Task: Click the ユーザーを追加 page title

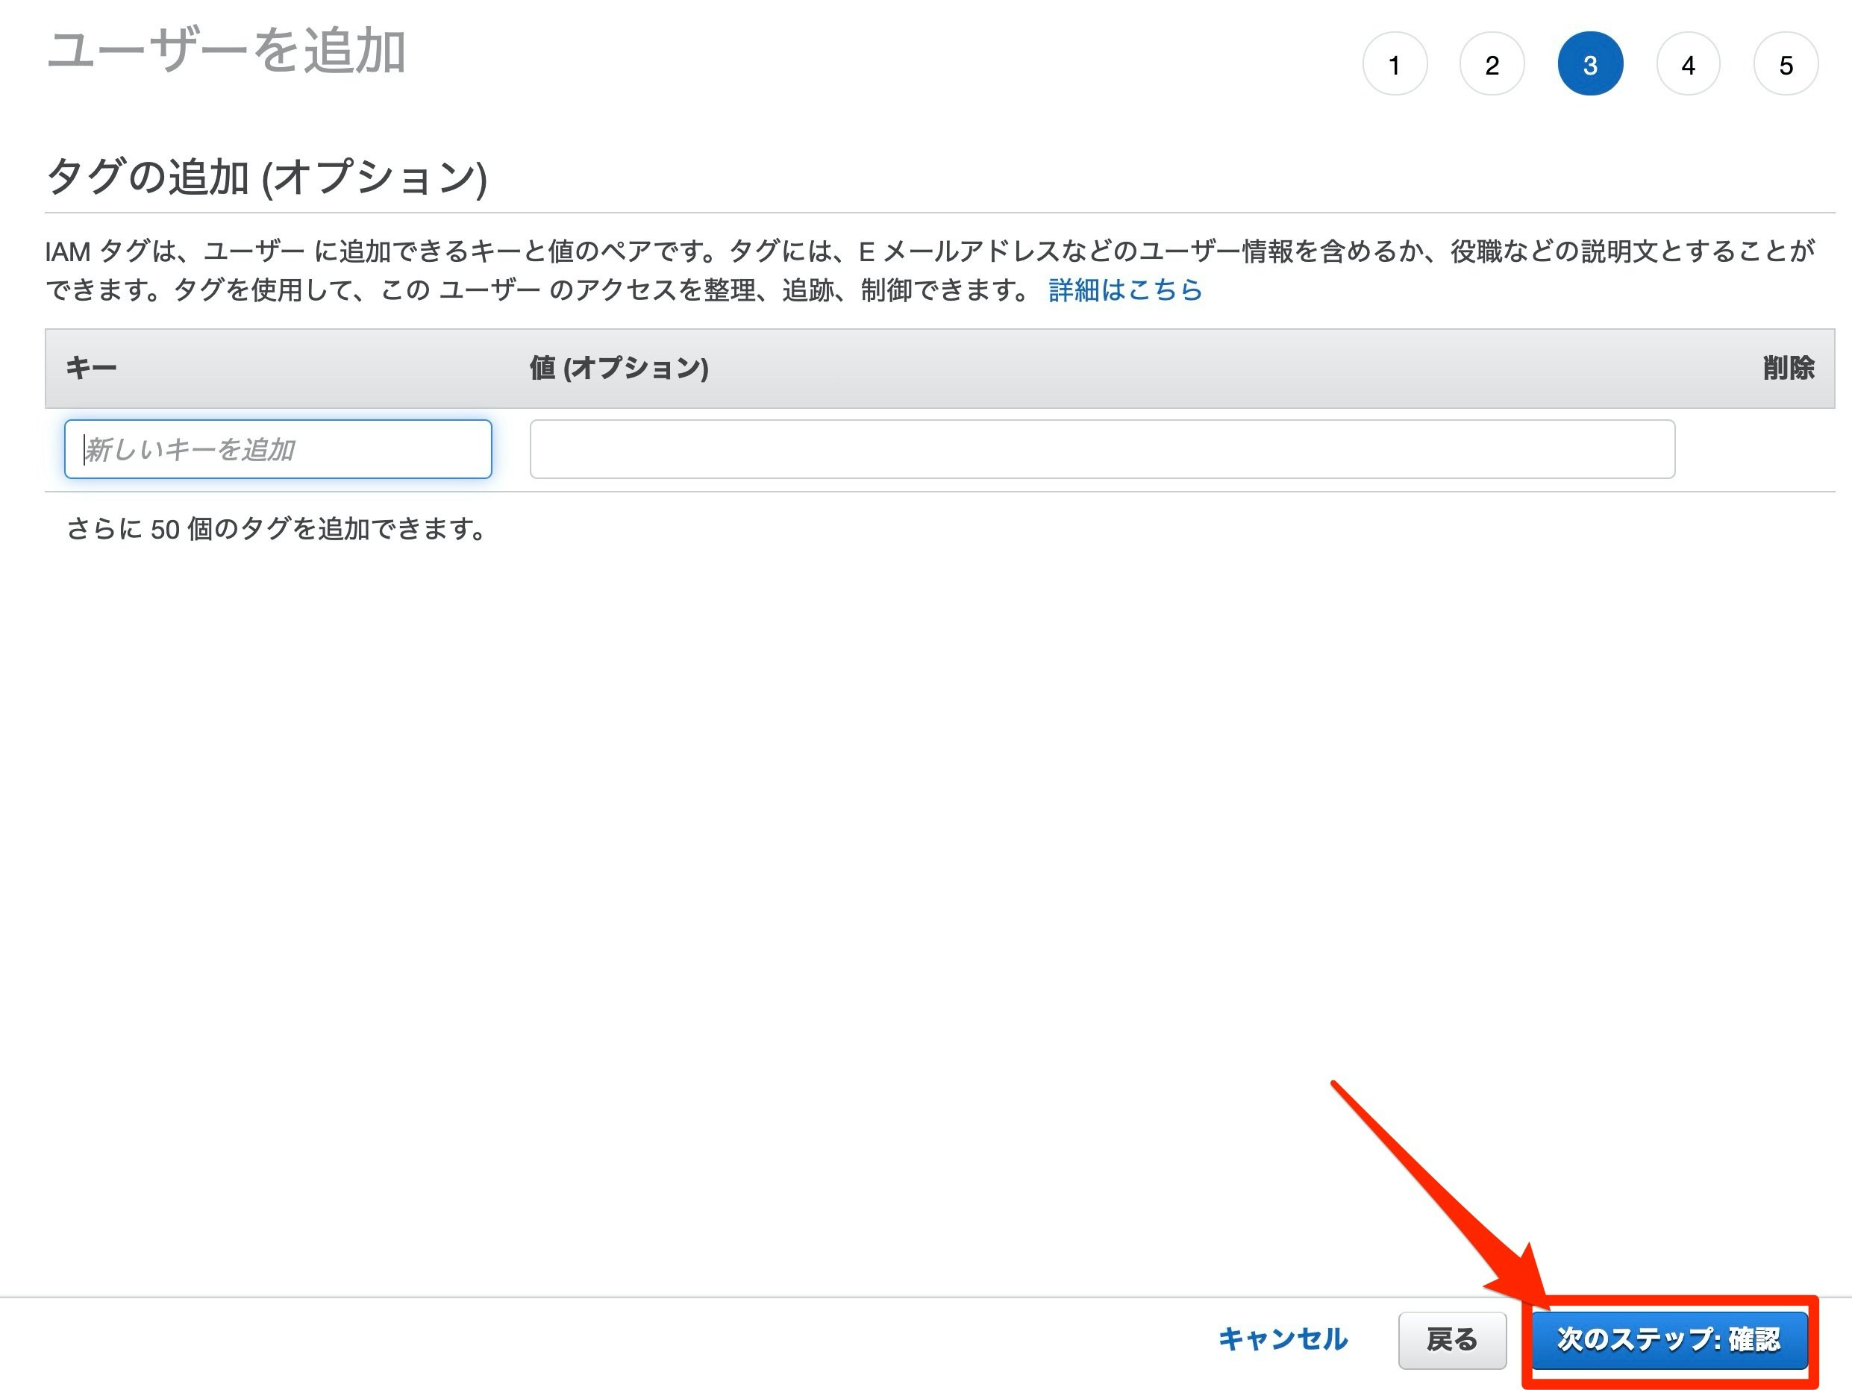Action: pos(226,51)
